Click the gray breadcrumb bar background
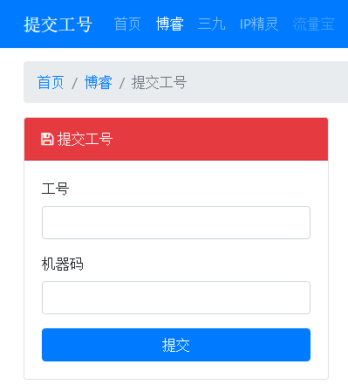This screenshot has width=348, height=385. pyautogui.click(x=262, y=82)
